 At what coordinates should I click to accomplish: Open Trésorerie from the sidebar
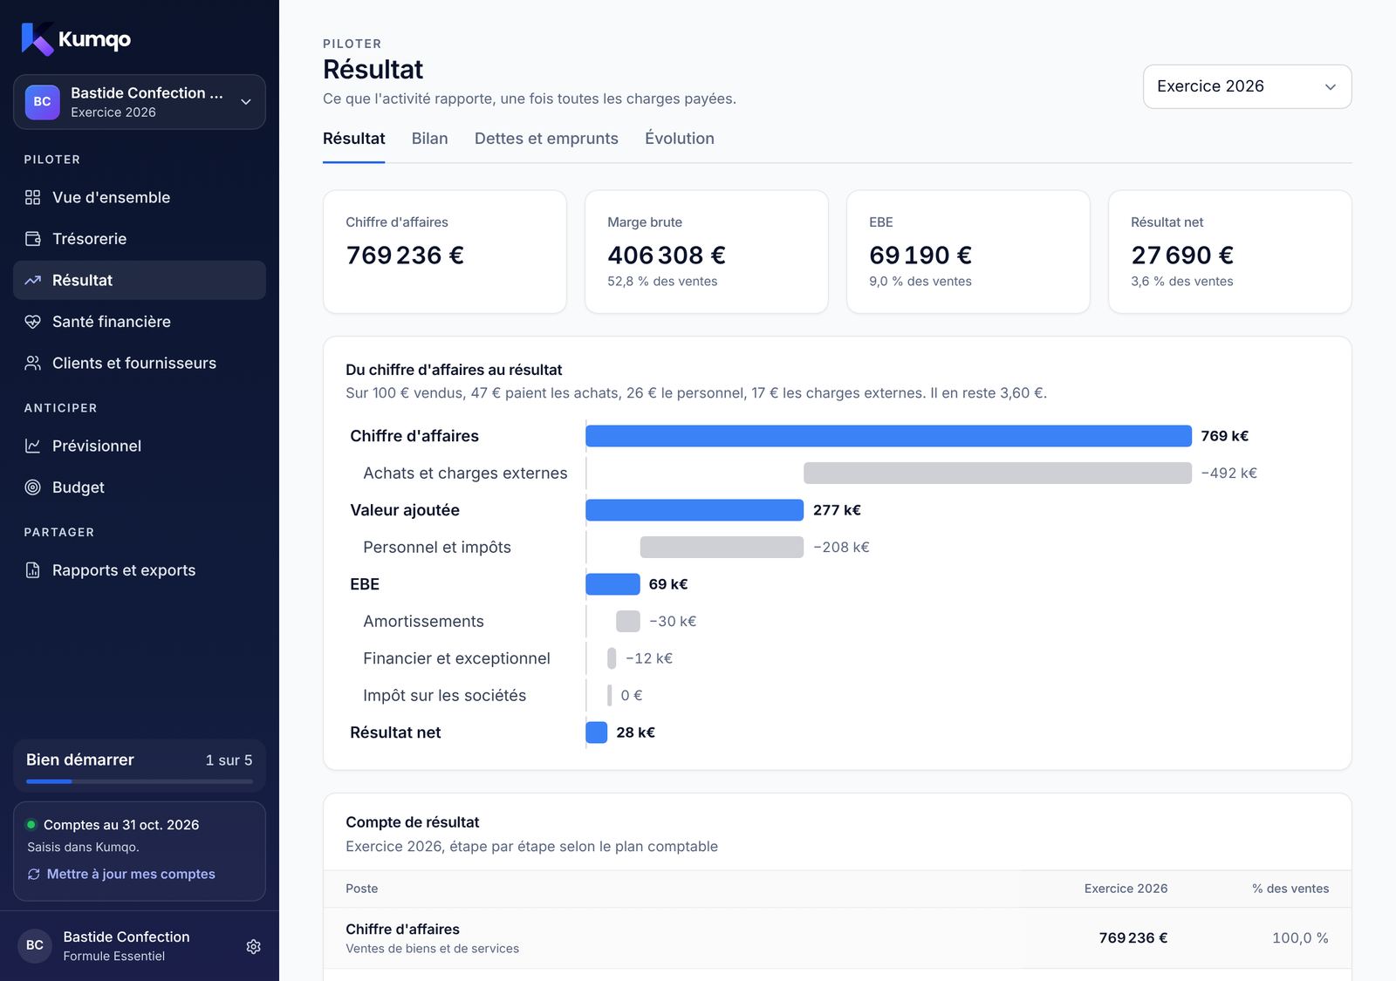[140, 239]
